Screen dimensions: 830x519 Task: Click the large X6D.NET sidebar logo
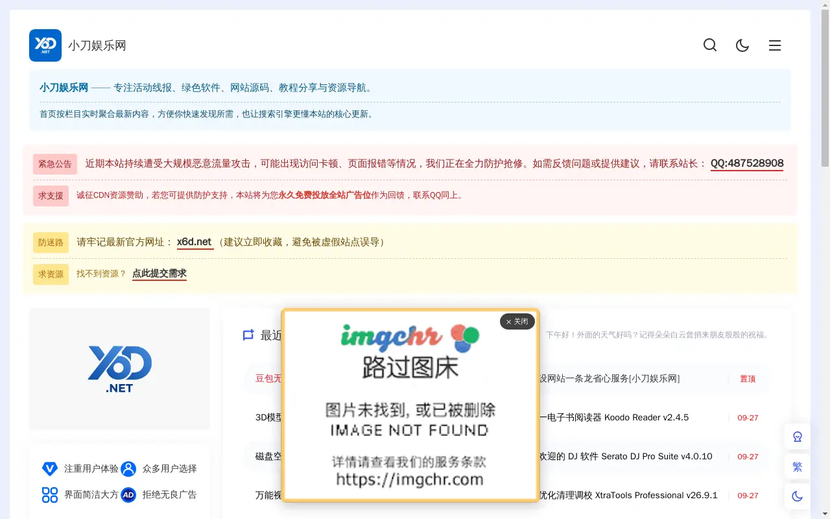[120, 369]
